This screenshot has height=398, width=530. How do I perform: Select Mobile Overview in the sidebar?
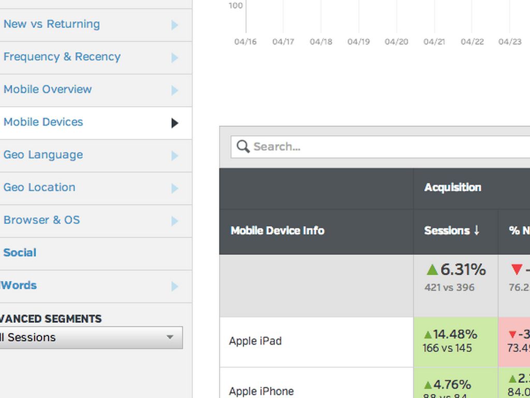click(x=48, y=90)
